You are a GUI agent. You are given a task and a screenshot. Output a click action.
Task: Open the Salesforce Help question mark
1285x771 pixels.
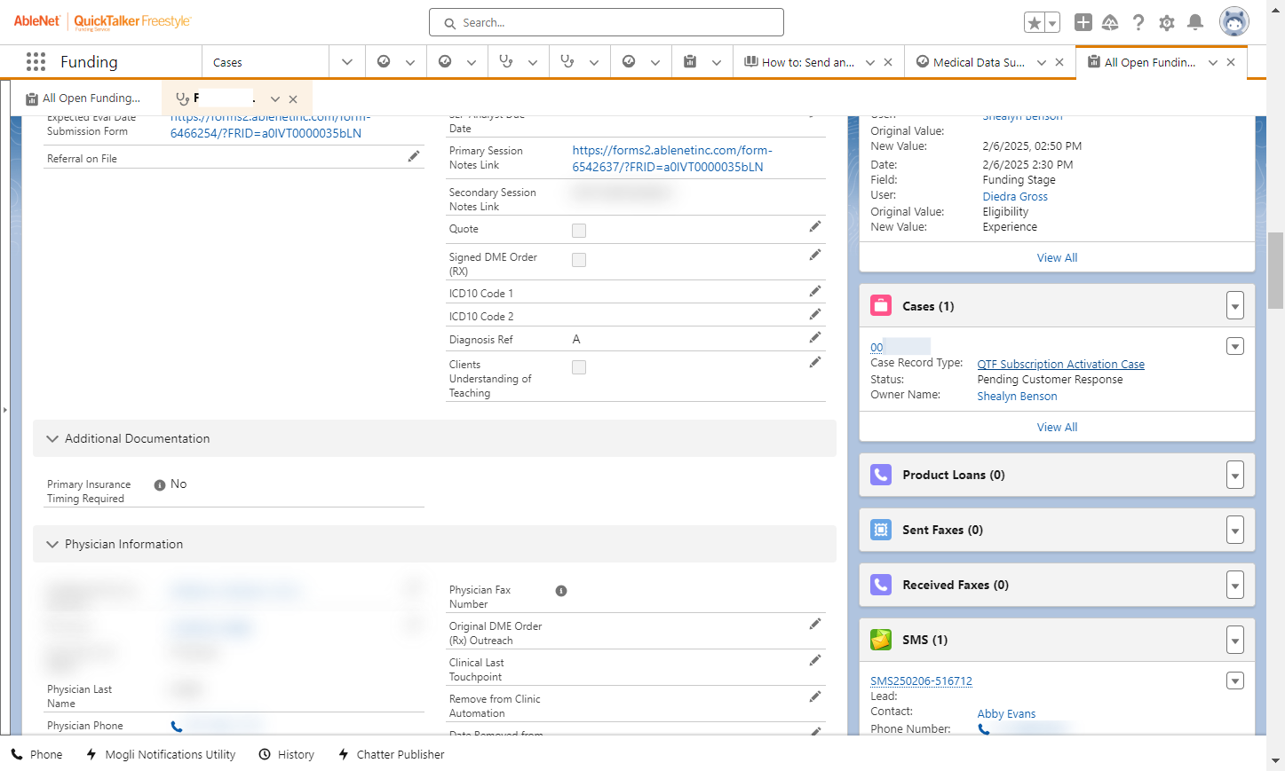tap(1138, 23)
